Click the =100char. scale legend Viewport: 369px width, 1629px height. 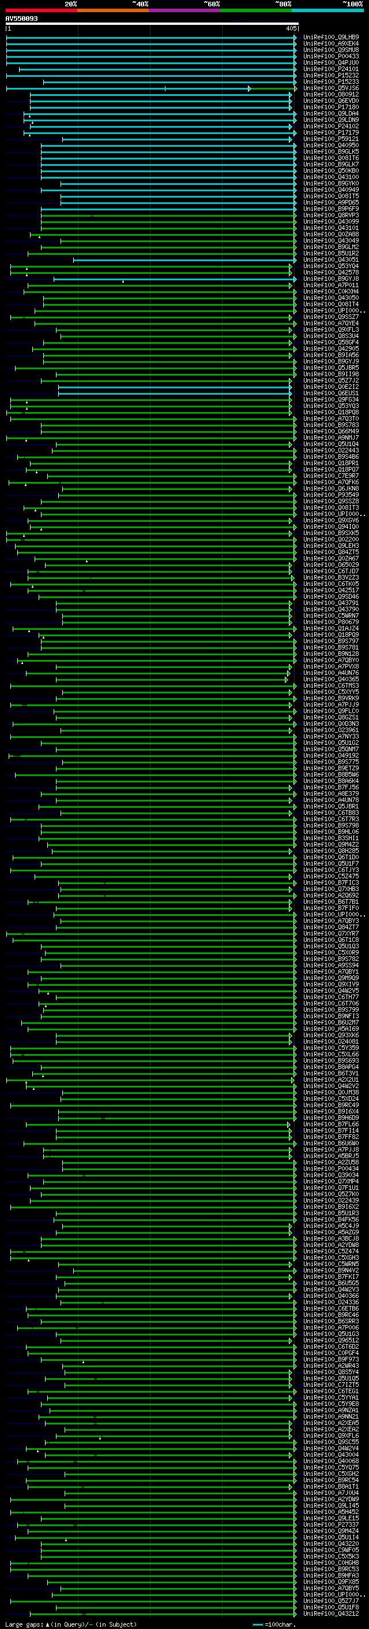click(275, 1624)
